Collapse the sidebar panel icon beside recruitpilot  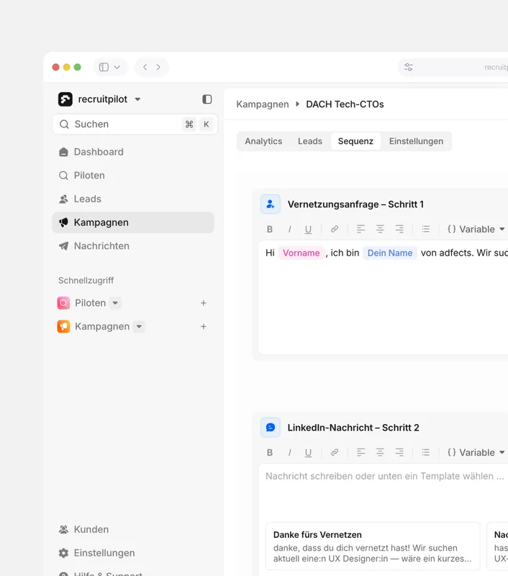pos(207,99)
